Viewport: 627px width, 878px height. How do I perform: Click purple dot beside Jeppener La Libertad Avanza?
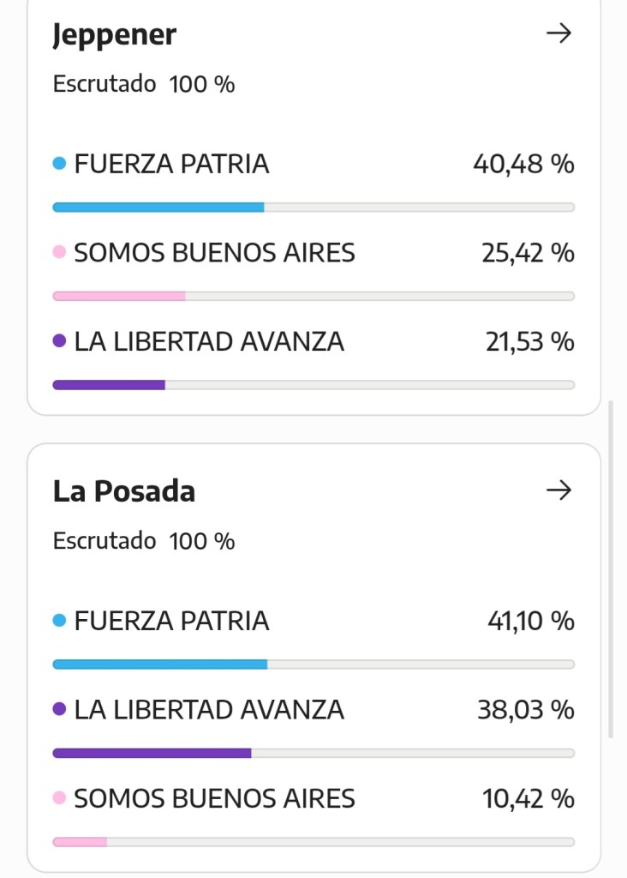click(59, 341)
